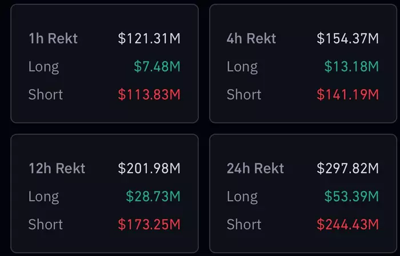
Task: Select the 4h Rekt total $154.37M
Action: [x=348, y=39]
